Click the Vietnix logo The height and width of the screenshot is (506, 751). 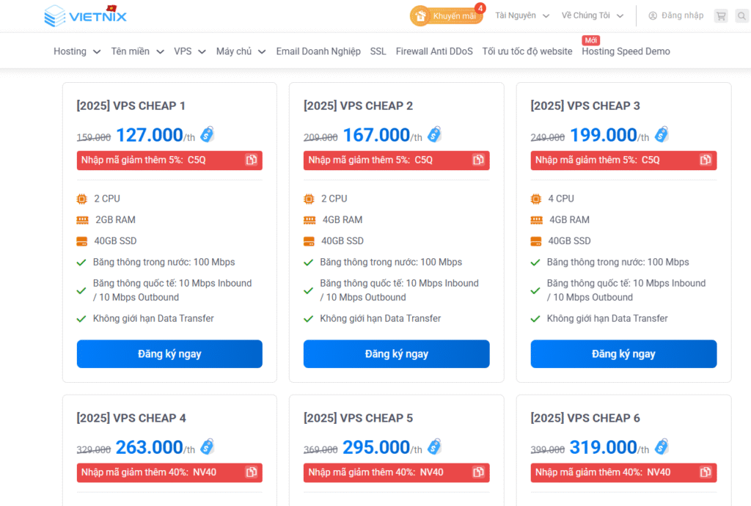85,15
